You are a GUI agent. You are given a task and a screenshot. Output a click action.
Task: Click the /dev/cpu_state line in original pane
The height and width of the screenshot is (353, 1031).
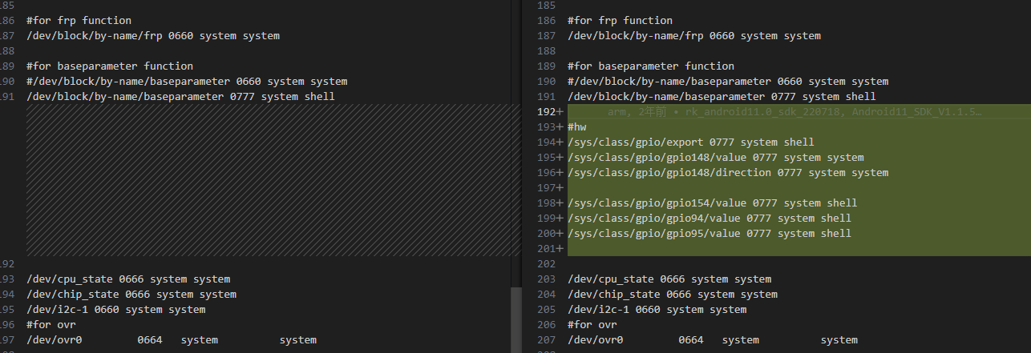coord(128,279)
